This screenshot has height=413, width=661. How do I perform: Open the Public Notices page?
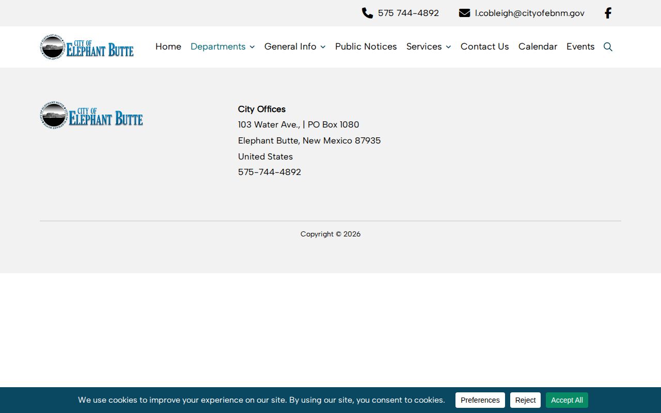[366, 46]
